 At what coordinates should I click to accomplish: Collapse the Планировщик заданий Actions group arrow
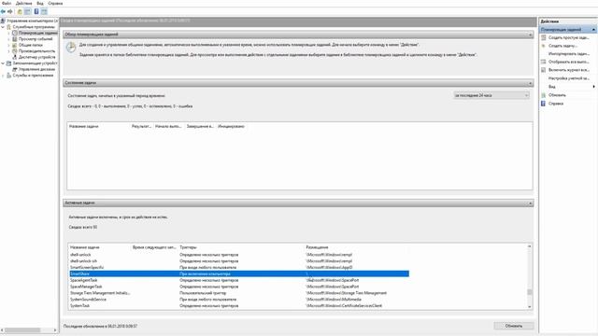(x=593, y=30)
